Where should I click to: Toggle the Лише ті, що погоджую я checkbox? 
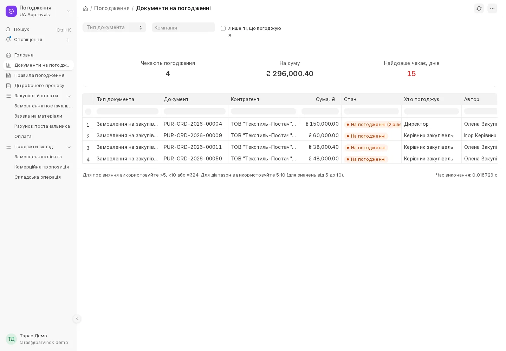223,28
